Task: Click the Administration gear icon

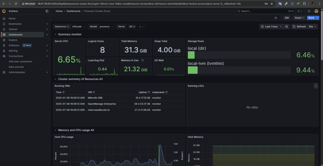Action: [4, 72]
